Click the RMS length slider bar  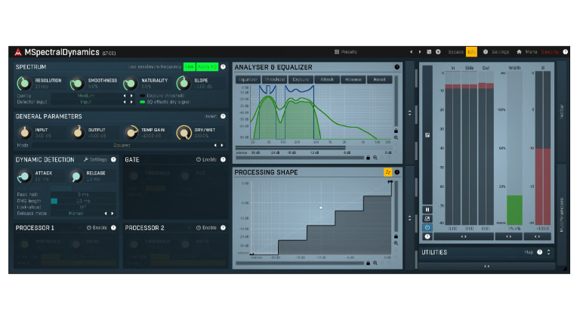pos(83,201)
